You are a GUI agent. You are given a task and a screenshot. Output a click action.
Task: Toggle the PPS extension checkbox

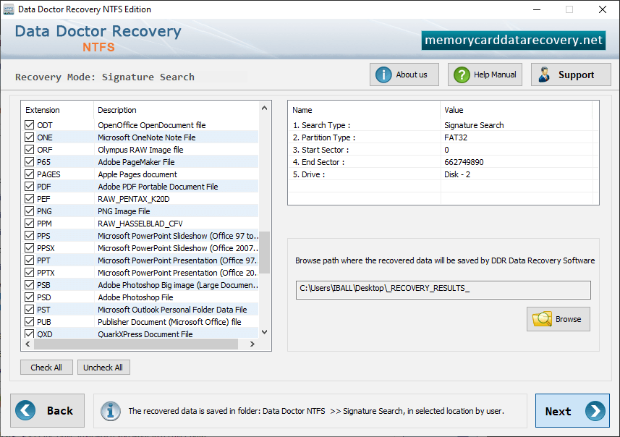pyautogui.click(x=29, y=235)
